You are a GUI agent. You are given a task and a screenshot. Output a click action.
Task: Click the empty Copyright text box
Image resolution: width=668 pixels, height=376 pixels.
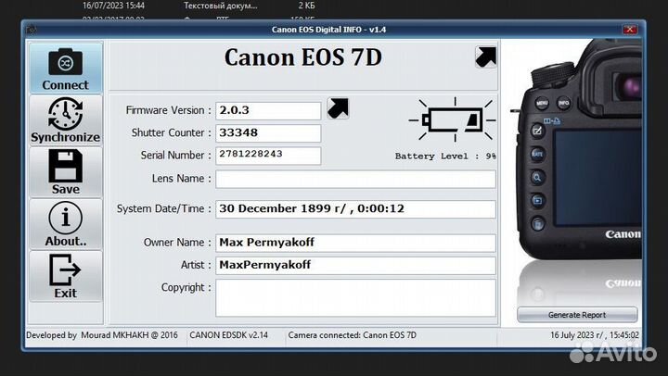coord(355,297)
